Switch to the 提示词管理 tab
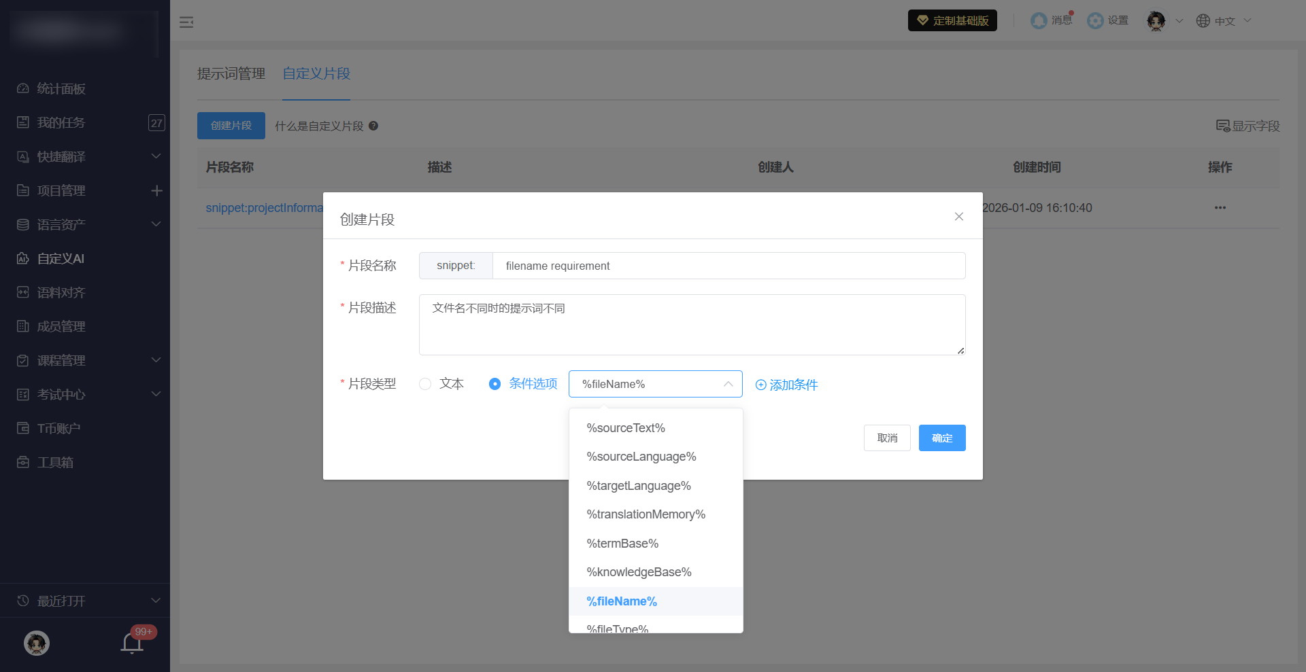Image resolution: width=1306 pixels, height=672 pixels. click(231, 73)
